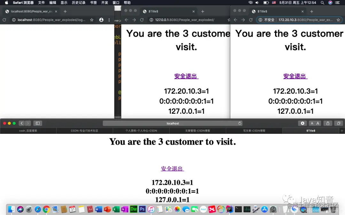Screen dimensions: 345x215
Task: Reload the 172.20.10.3 window page
Action: click(251, 20)
